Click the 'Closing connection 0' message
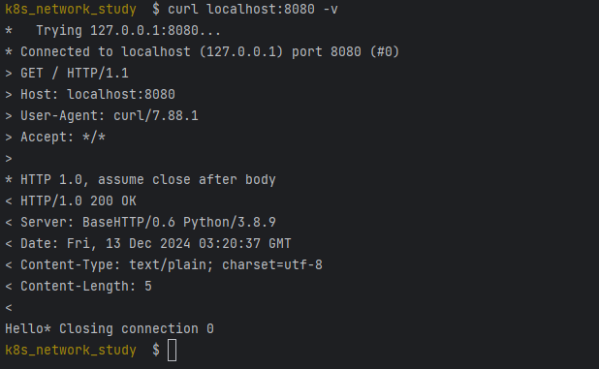599x369 pixels. [x=137, y=328]
